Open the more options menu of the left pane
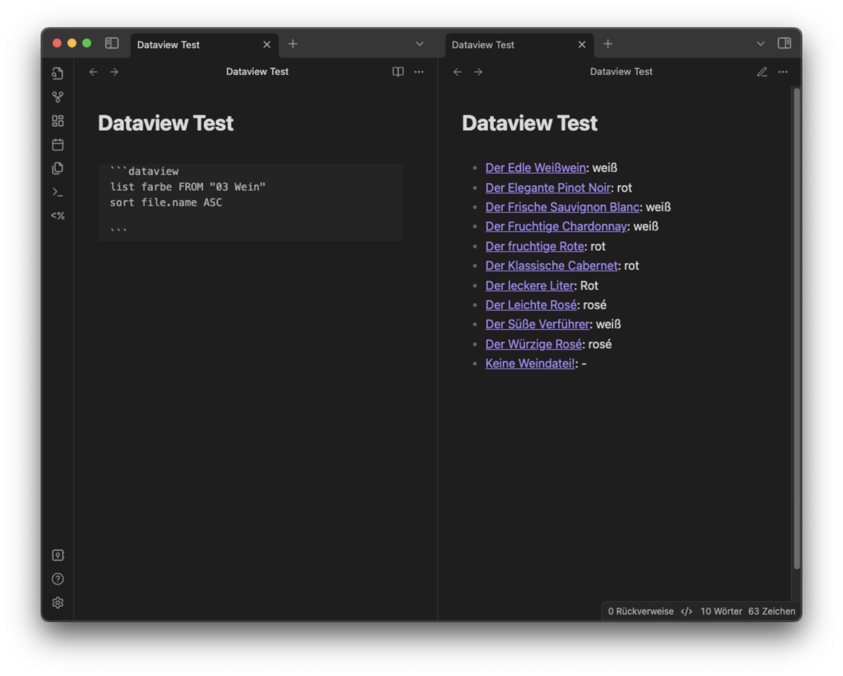This screenshot has width=843, height=676. [419, 72]
